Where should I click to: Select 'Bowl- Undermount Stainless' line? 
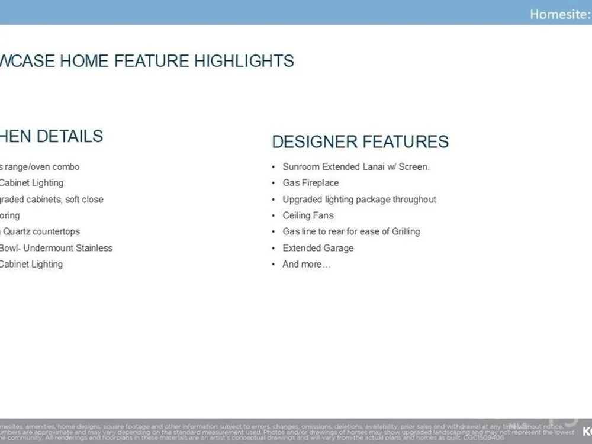(x=56, y=248)
